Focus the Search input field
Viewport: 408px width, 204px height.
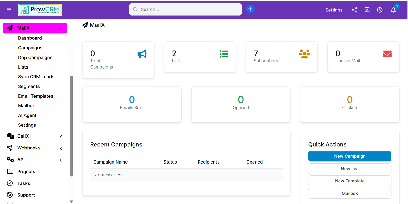point(185,9)
